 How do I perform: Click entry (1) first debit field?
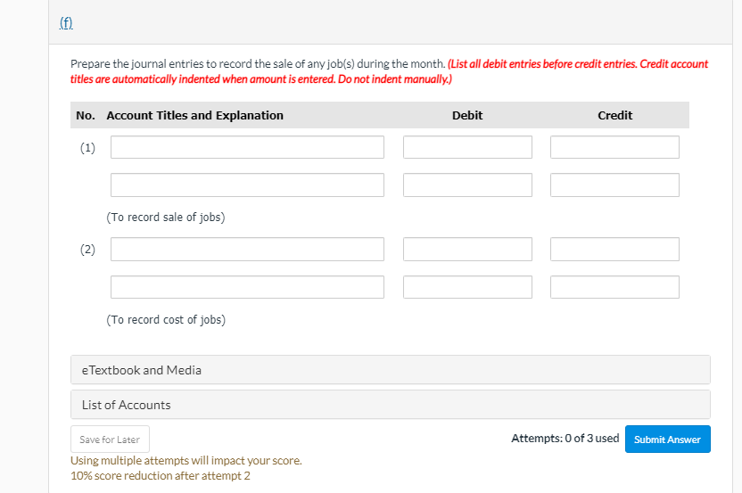coord(467,147)
